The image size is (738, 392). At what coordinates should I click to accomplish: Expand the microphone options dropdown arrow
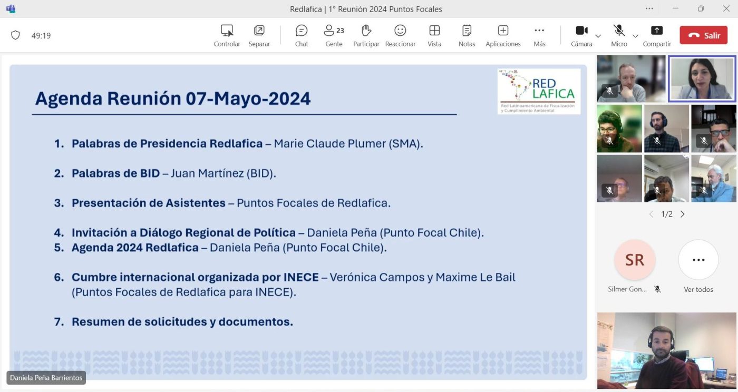pos(635,36)
